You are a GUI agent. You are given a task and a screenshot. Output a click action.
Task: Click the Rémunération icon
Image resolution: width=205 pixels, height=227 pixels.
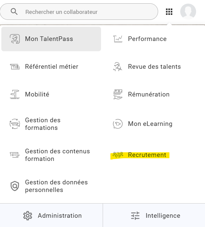click(x=118, y=95)
